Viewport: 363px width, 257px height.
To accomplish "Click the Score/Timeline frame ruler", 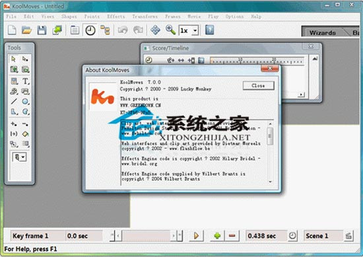I will [257, 61].
